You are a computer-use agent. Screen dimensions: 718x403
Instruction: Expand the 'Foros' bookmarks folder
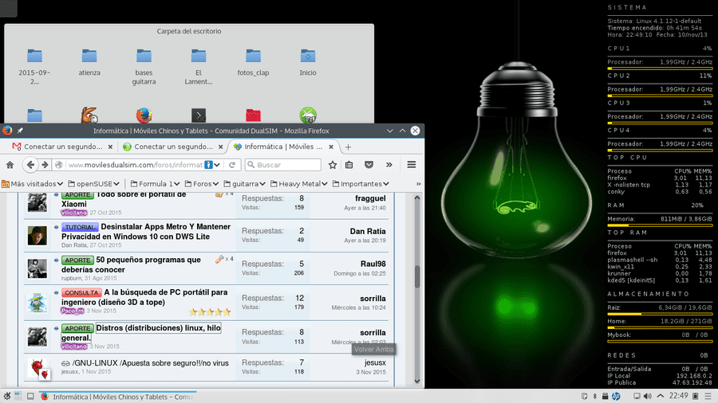pos(202,184)
